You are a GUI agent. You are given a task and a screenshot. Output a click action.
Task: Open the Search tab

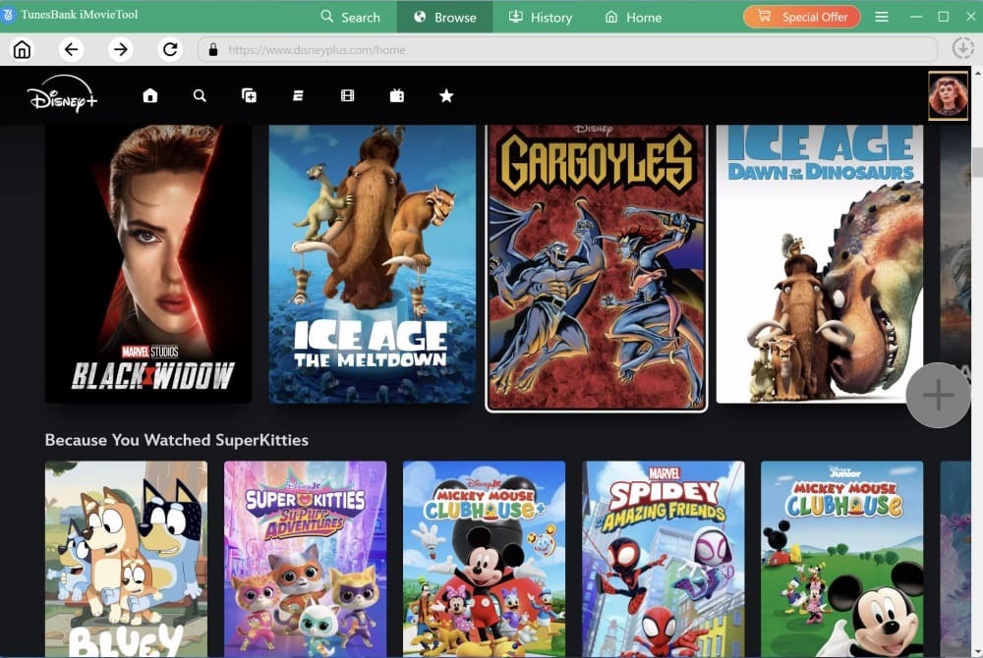[351, 17]
